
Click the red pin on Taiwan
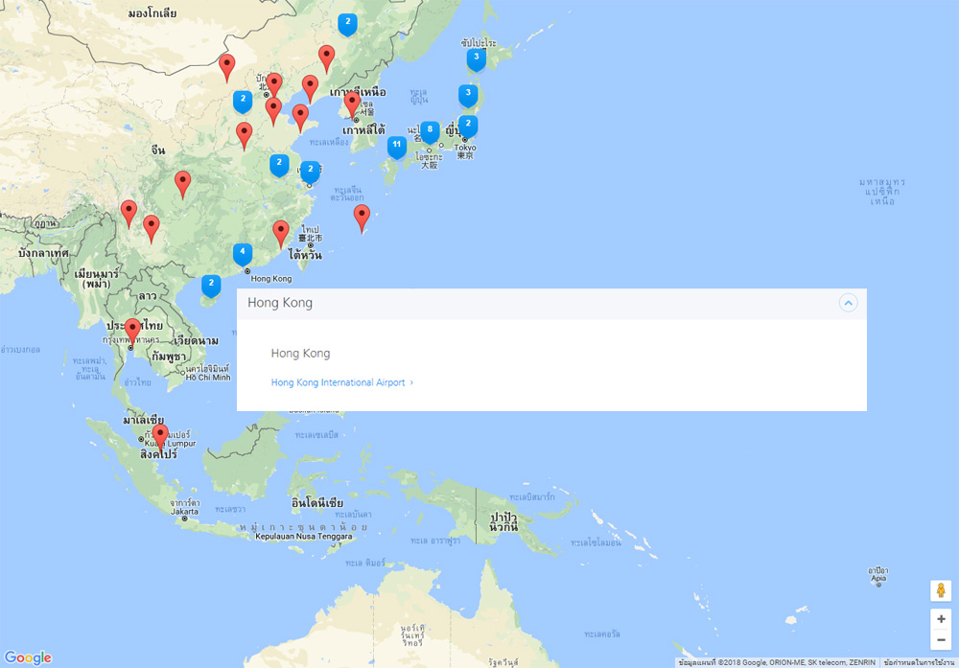[280, 233]
